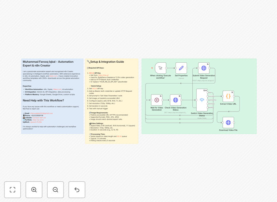The height and width of the screenshot is (202, 277).
Task: Click the 'AI Integration' bullet
Action: coord(48,92)
